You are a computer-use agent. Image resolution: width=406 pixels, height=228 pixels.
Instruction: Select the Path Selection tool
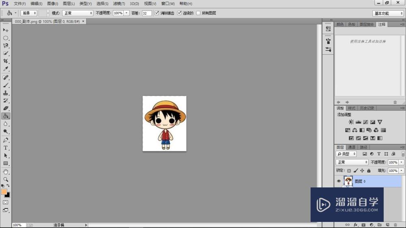5,155
